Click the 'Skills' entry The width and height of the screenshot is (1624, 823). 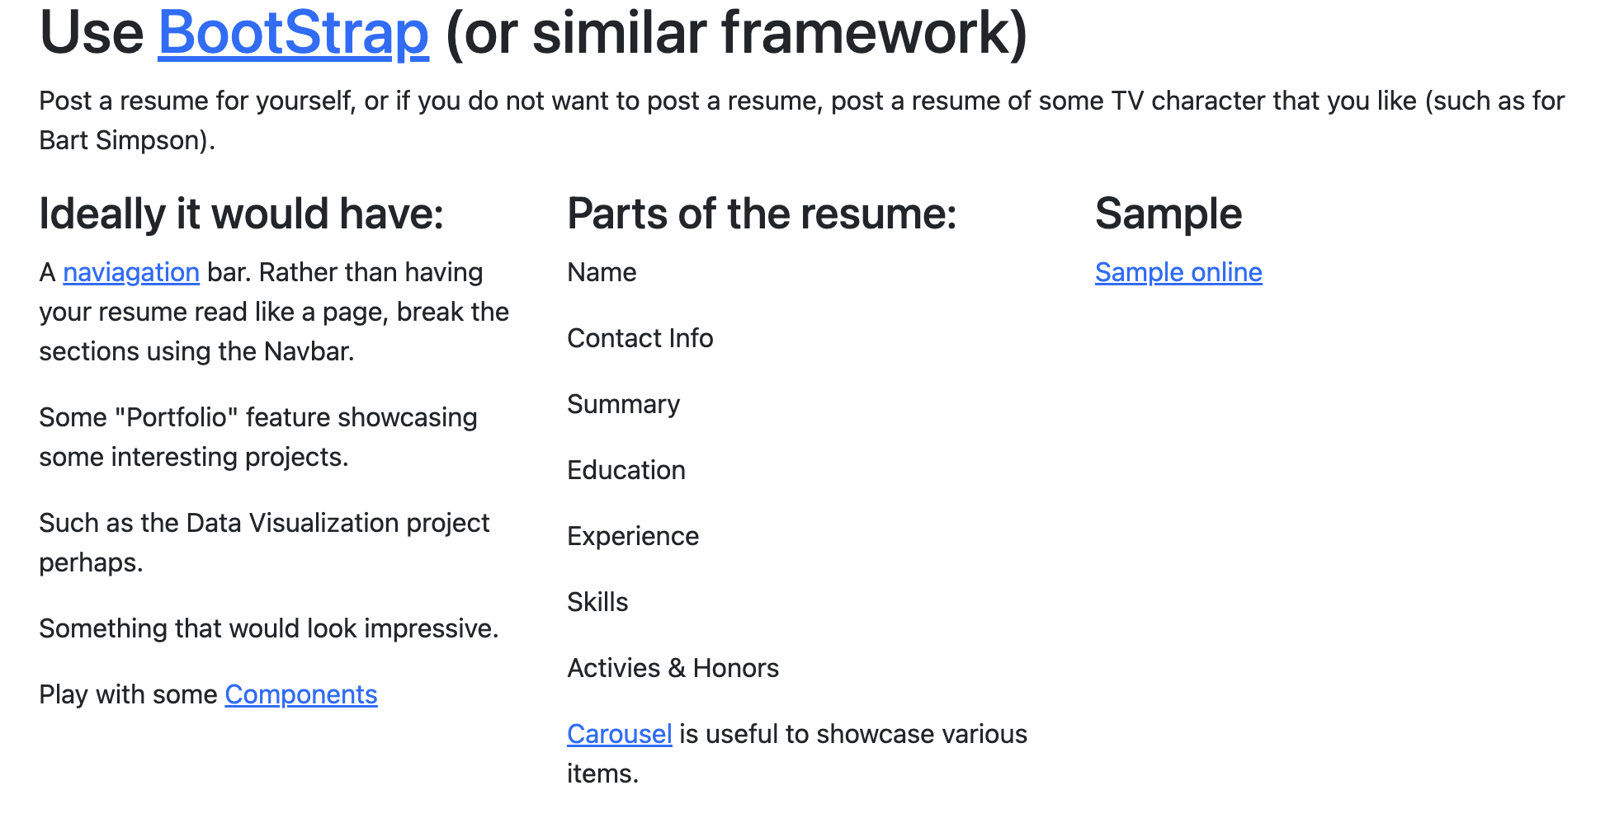pyautogui.click(x=597, y=602)
